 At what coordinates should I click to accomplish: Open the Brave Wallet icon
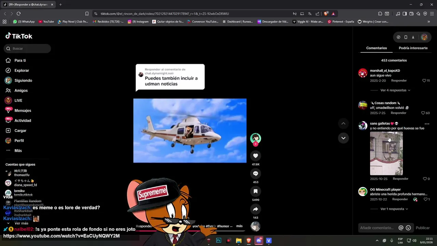tap(411, 14)
